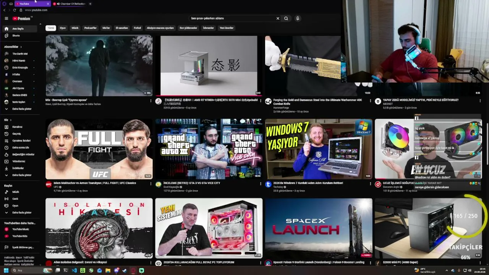Select the Tümü filter chip
Image resolution: width=489 pixels, height=275 pixels.
coord(51,28)
